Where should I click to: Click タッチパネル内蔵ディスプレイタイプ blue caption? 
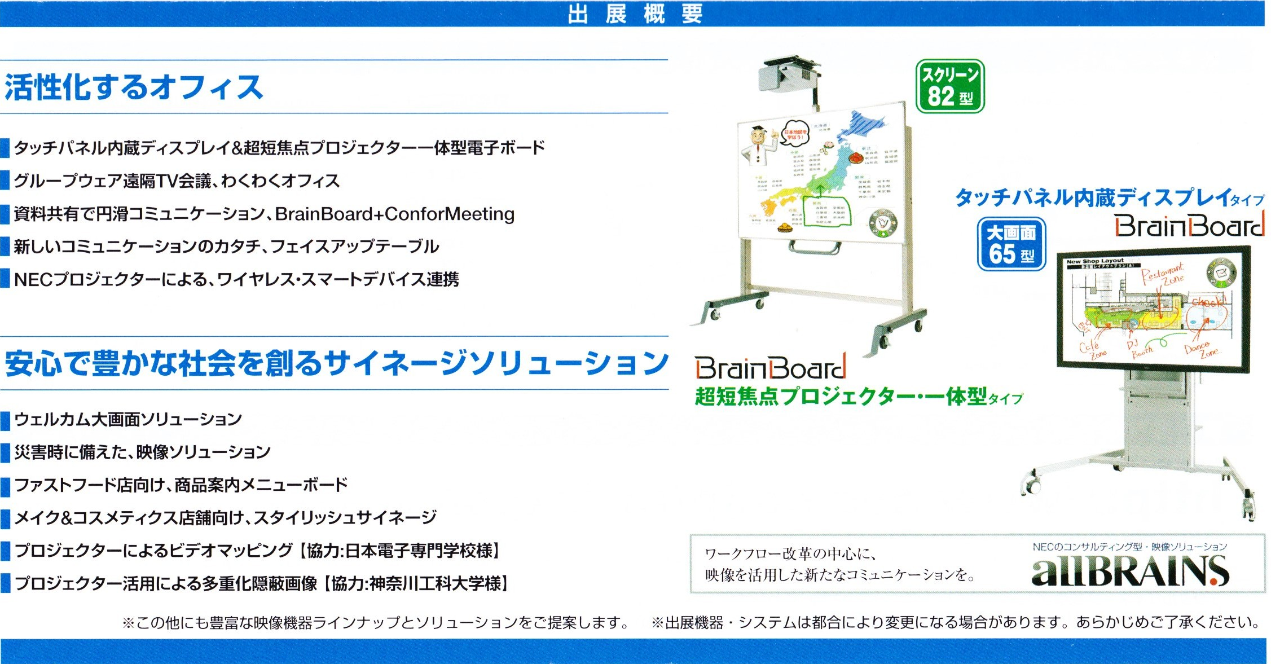pyautogui.click(x=1110, y=197)
